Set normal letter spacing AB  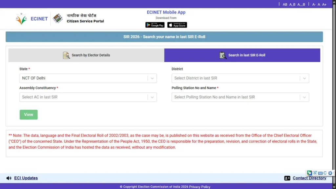pos(285,4)
